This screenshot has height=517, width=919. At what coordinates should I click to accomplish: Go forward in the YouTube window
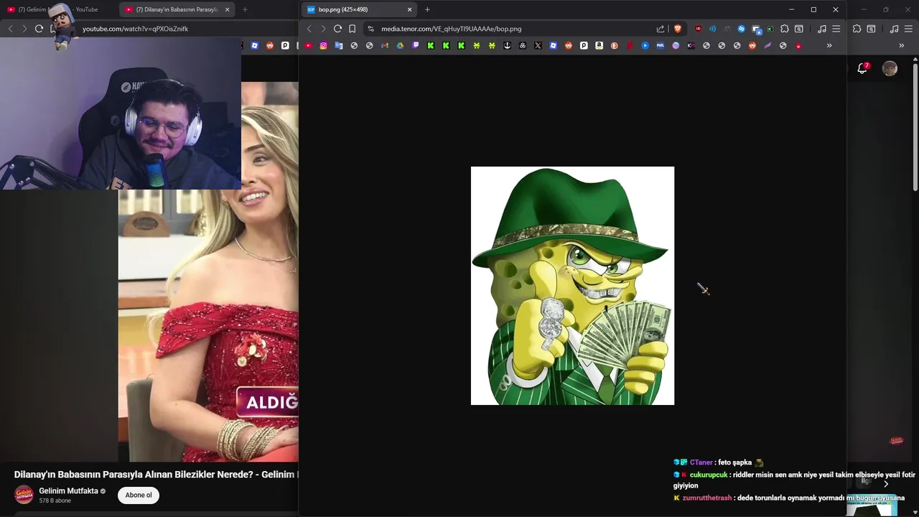click(24, 29)
